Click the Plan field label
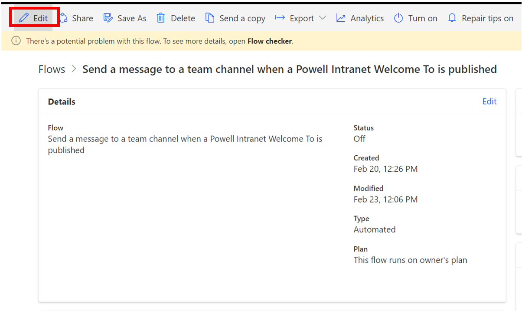This screenshot has width=522, height=311. point(361,249)
